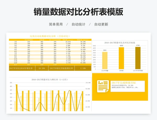This screenshot has width=157, height=120.
Task: Select the 2017年实际销量 axis label
Action: point(138,71)
